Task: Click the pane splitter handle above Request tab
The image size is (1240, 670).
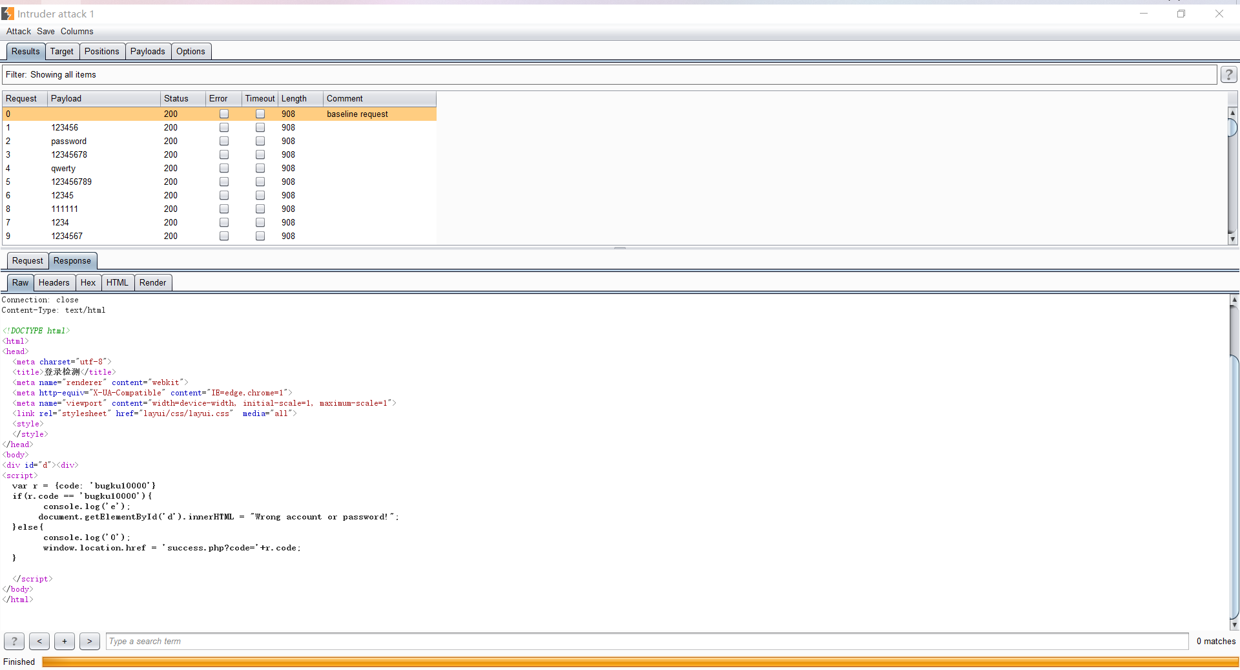Action: pyautogui.click(x=620, y=247)
